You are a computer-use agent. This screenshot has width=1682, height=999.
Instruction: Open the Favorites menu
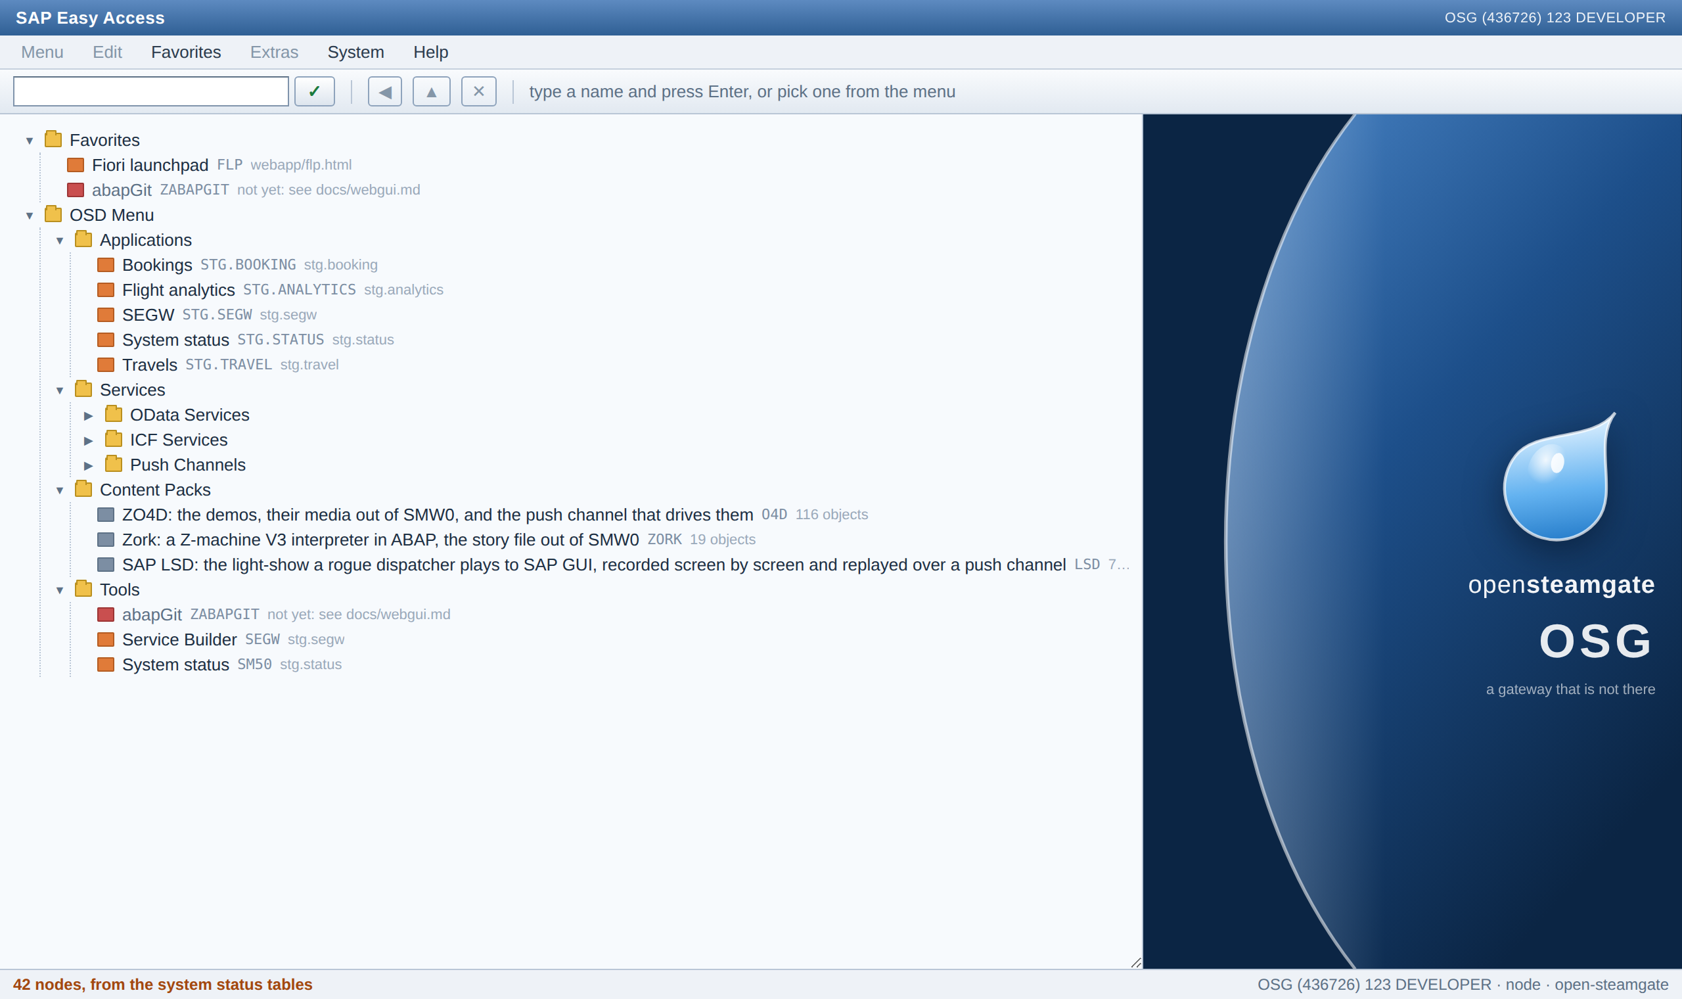click(186, 52)
